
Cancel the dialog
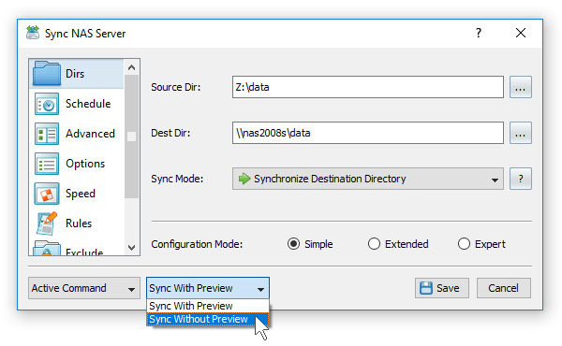tap(504, 288)
